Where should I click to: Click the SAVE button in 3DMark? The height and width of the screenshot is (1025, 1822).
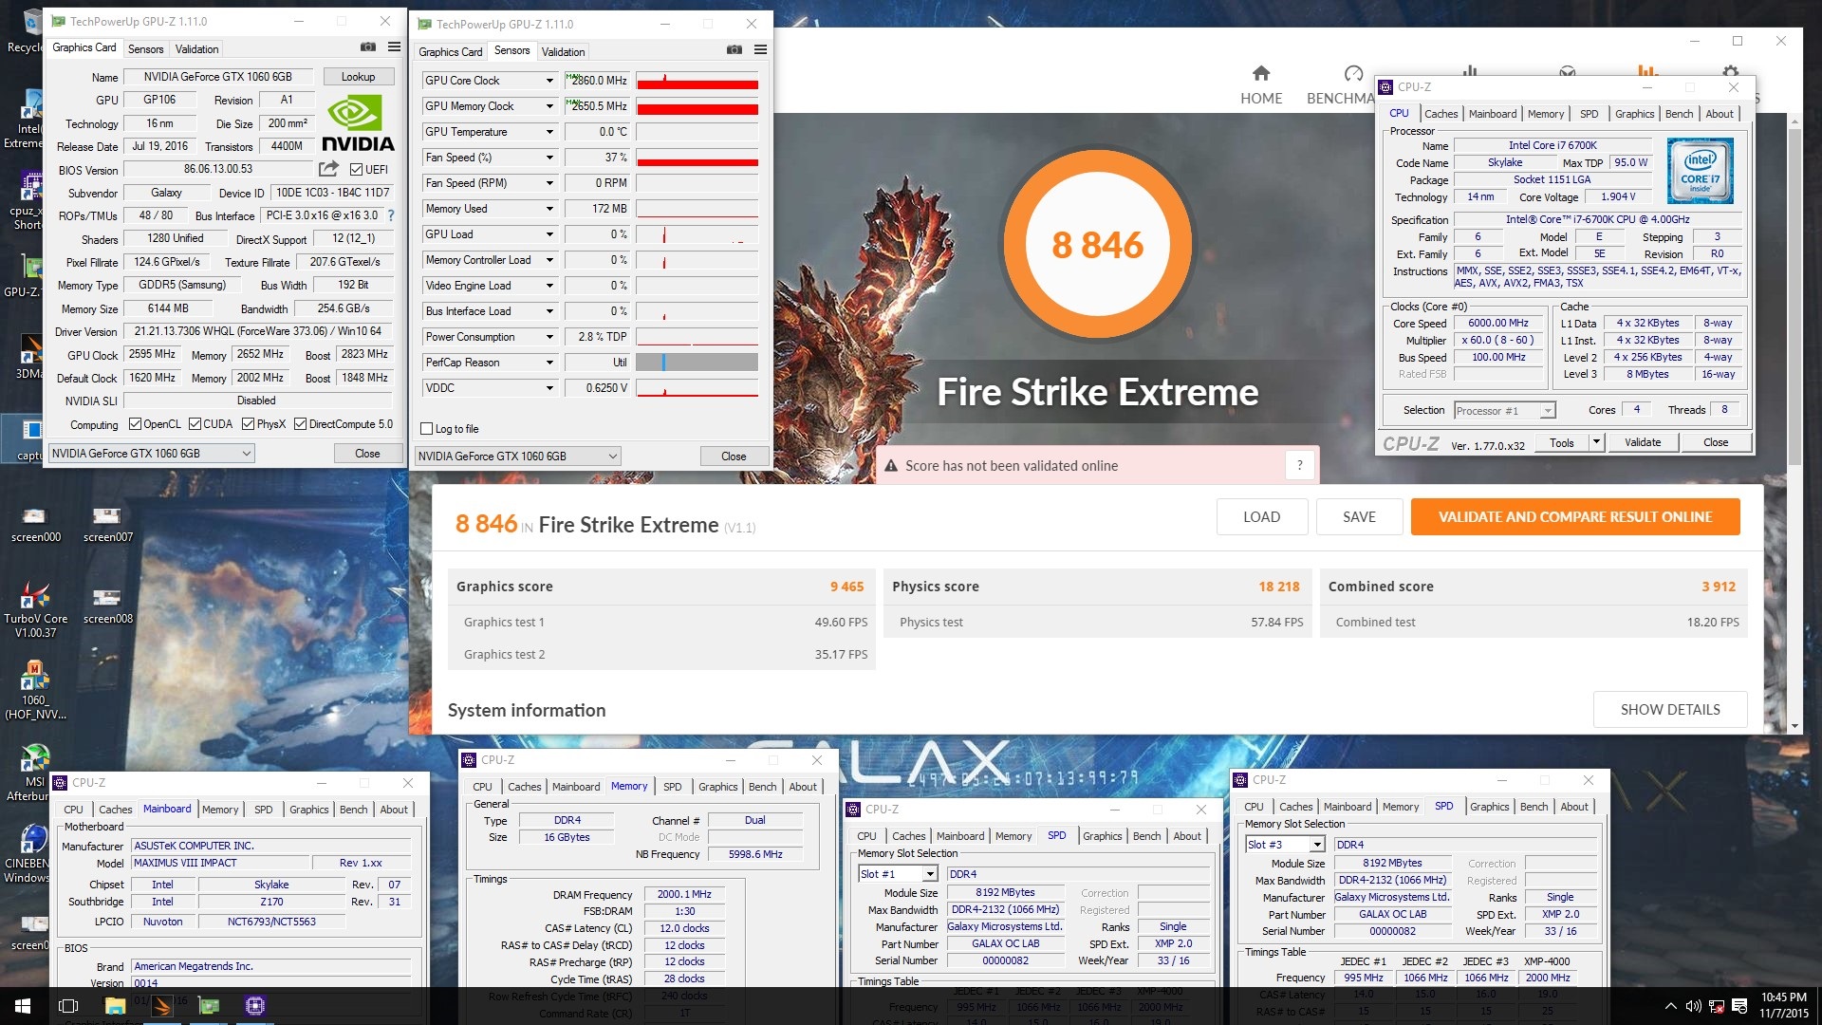click(1359, 517)
